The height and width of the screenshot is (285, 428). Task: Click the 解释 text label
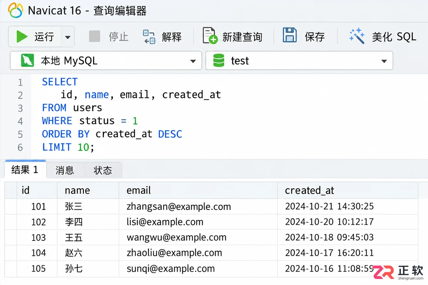pyautogui.click(x=172, y=37)
